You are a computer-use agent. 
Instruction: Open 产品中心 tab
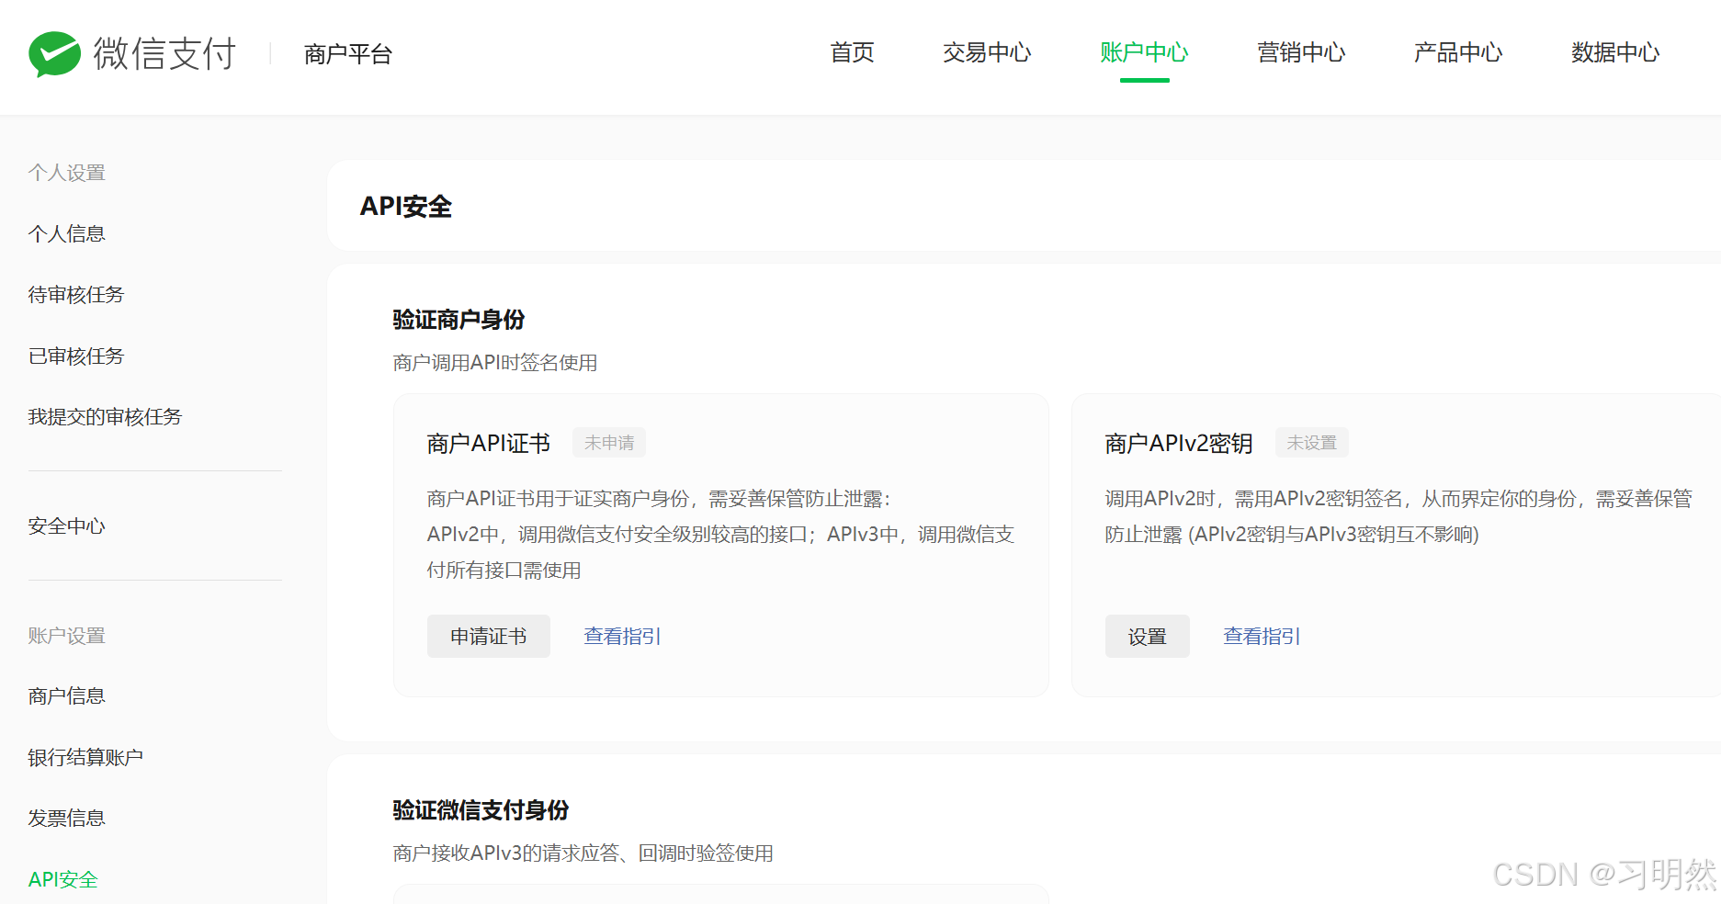coord(1458,52)
